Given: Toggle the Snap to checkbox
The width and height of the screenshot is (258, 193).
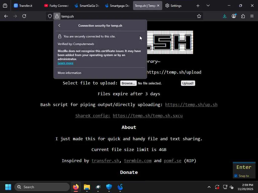Looking at the screenshot, I should tap(236, 176).
